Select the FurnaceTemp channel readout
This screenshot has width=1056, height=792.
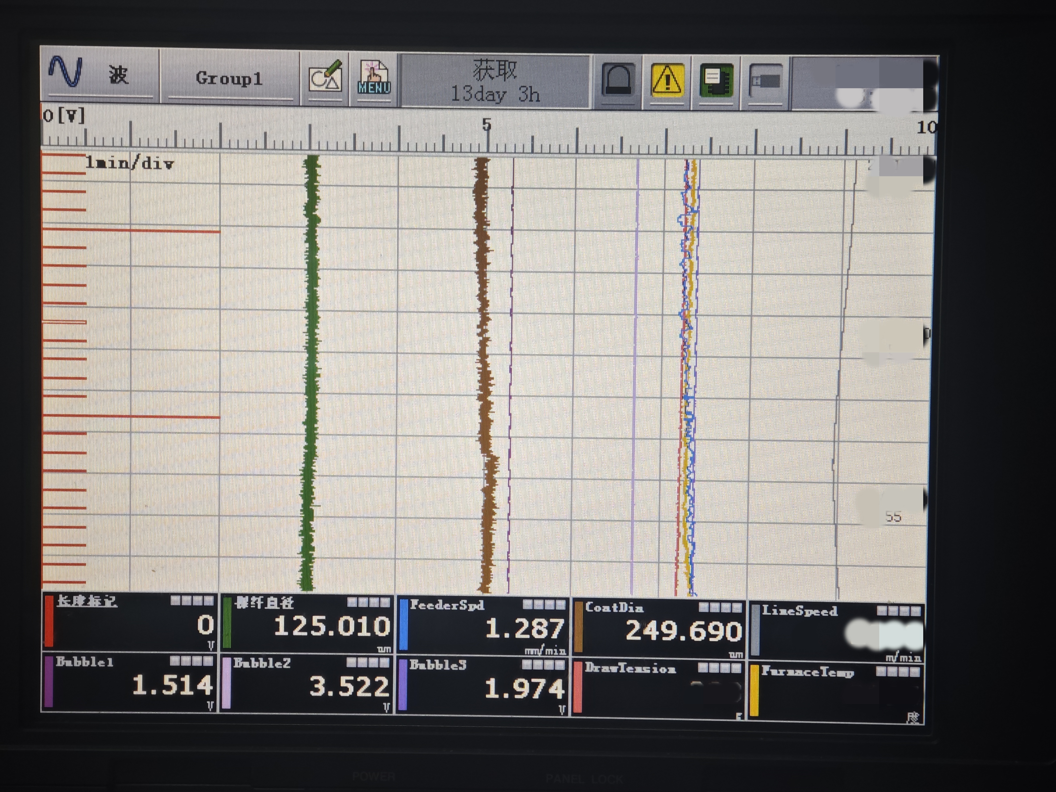(835, 693)
